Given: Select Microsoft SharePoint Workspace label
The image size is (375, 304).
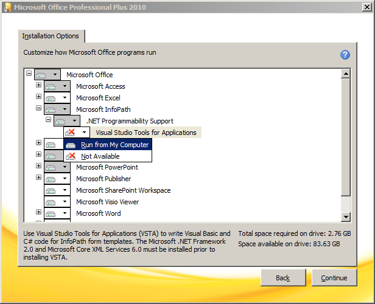Looking at the screenshot, I should point(124,190).
